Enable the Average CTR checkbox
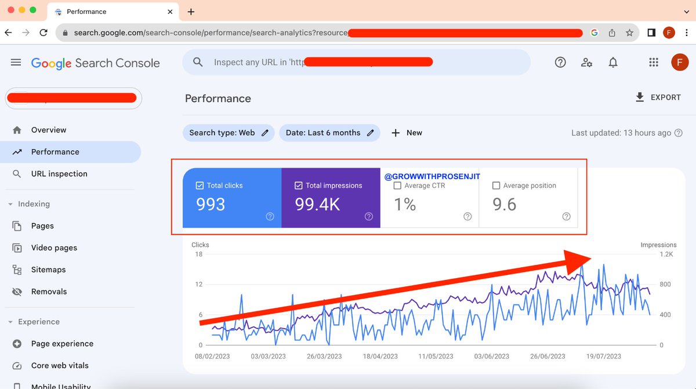 [x=397, y=186]
